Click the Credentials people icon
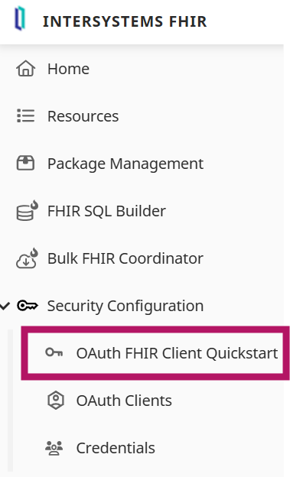Image resolution: width=290 pixels, height=477 pixels. [x=54, y=448]
